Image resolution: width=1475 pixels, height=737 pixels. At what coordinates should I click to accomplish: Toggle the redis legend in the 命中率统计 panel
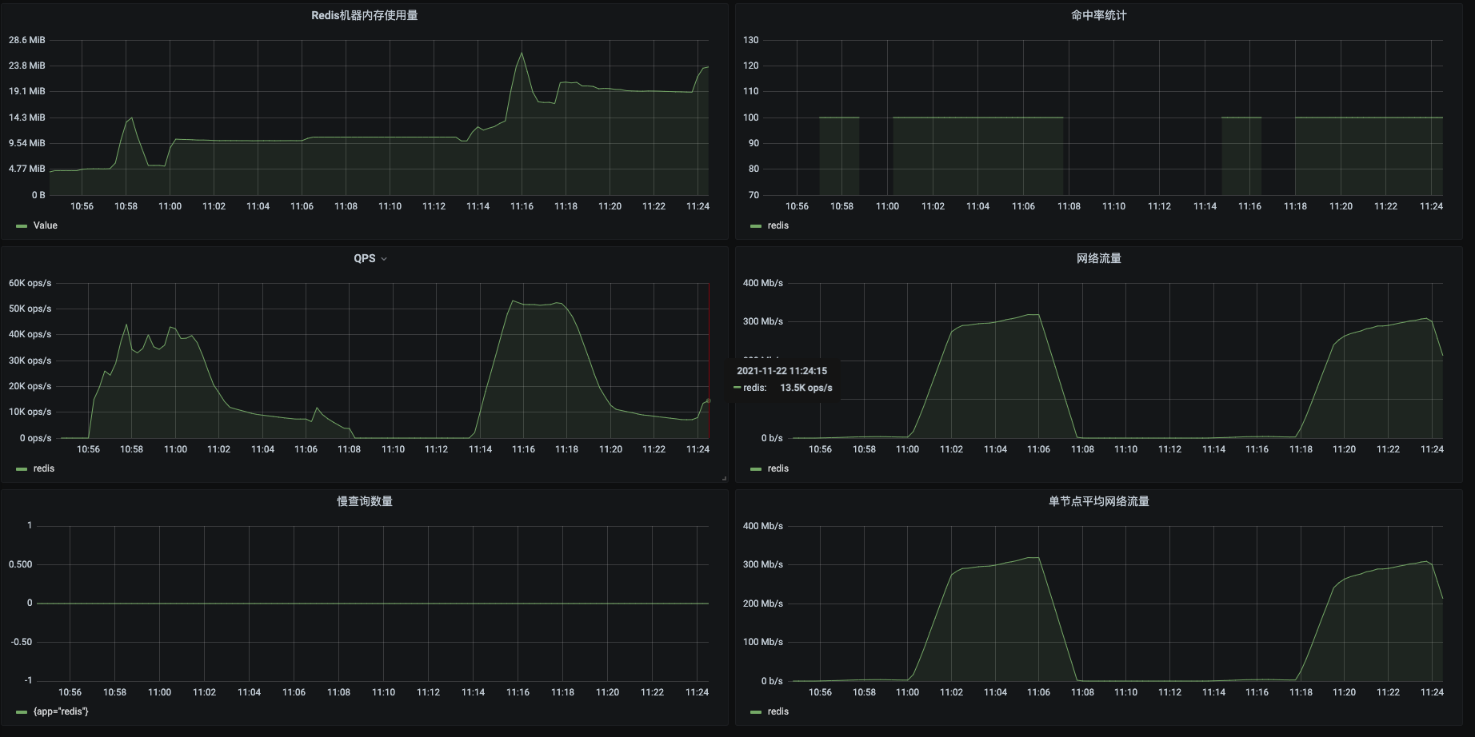click(778, 225)
